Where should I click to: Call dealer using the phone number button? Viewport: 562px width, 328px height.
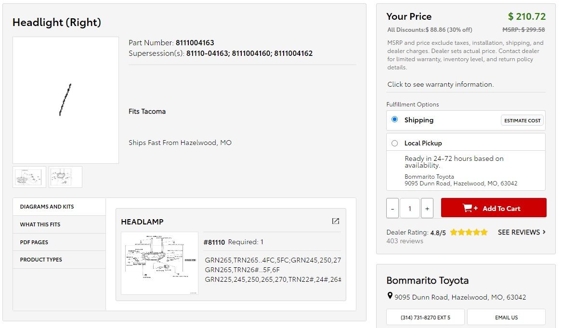pos(425,317)
